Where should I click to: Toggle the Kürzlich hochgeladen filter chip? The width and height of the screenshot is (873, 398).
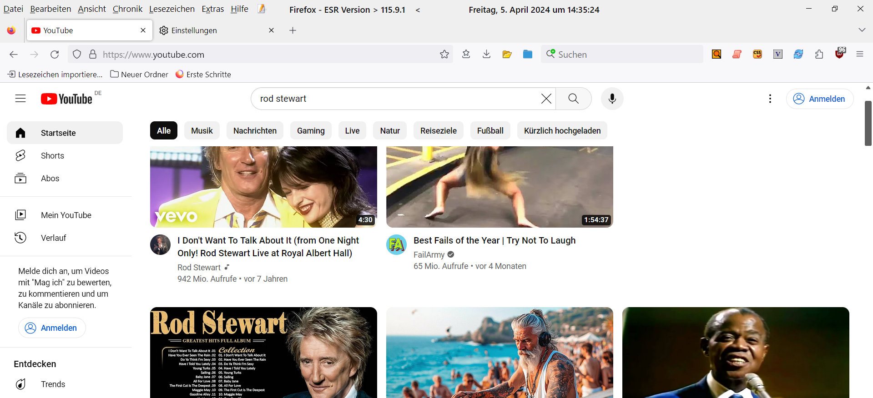pos(562,131)
